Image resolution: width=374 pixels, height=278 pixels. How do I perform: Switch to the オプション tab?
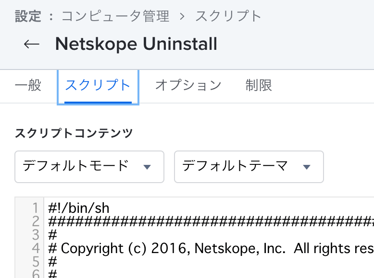188,85
